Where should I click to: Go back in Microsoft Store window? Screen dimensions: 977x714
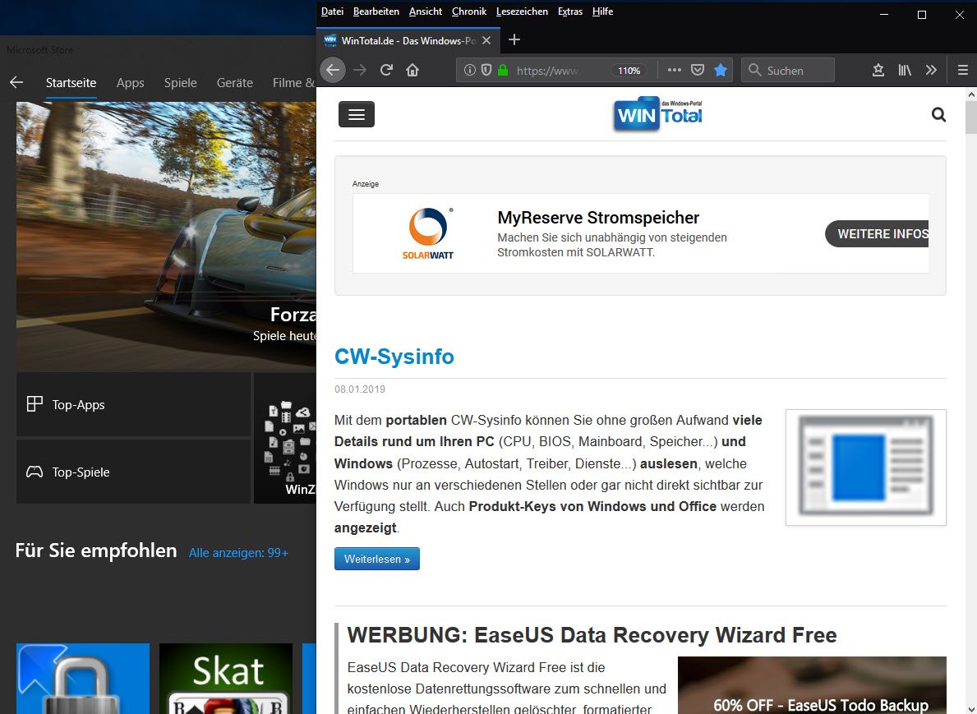pyautogui.click(x=16, y=82)
